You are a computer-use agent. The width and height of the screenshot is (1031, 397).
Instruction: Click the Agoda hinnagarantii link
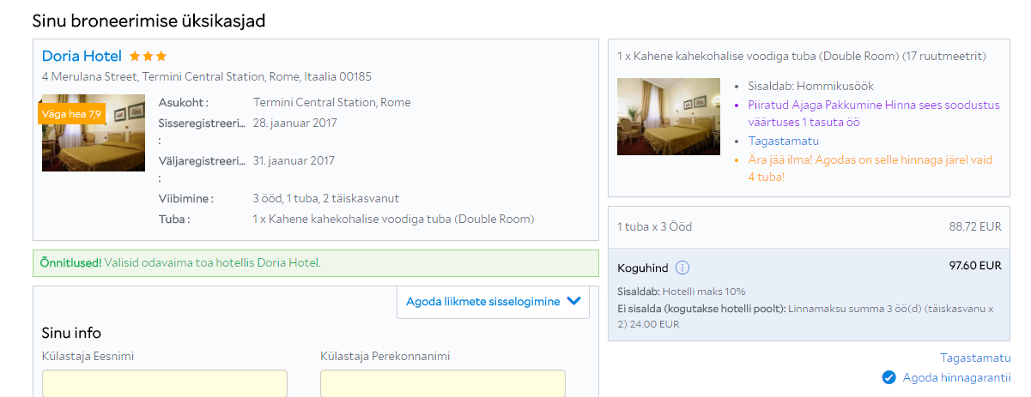(x=957, y=377)
